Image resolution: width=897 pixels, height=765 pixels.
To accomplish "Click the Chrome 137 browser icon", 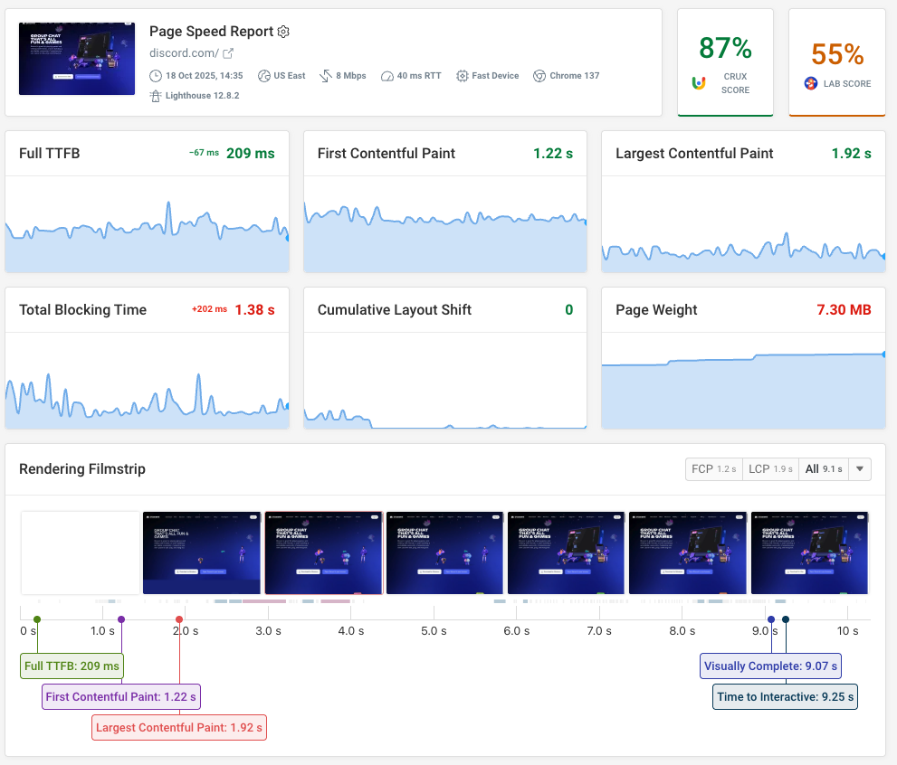I will coord(539,76).
